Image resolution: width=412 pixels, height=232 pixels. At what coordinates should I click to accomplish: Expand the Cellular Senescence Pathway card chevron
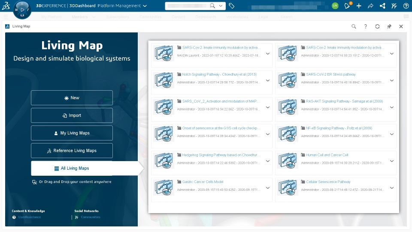[x=392, y=188]
